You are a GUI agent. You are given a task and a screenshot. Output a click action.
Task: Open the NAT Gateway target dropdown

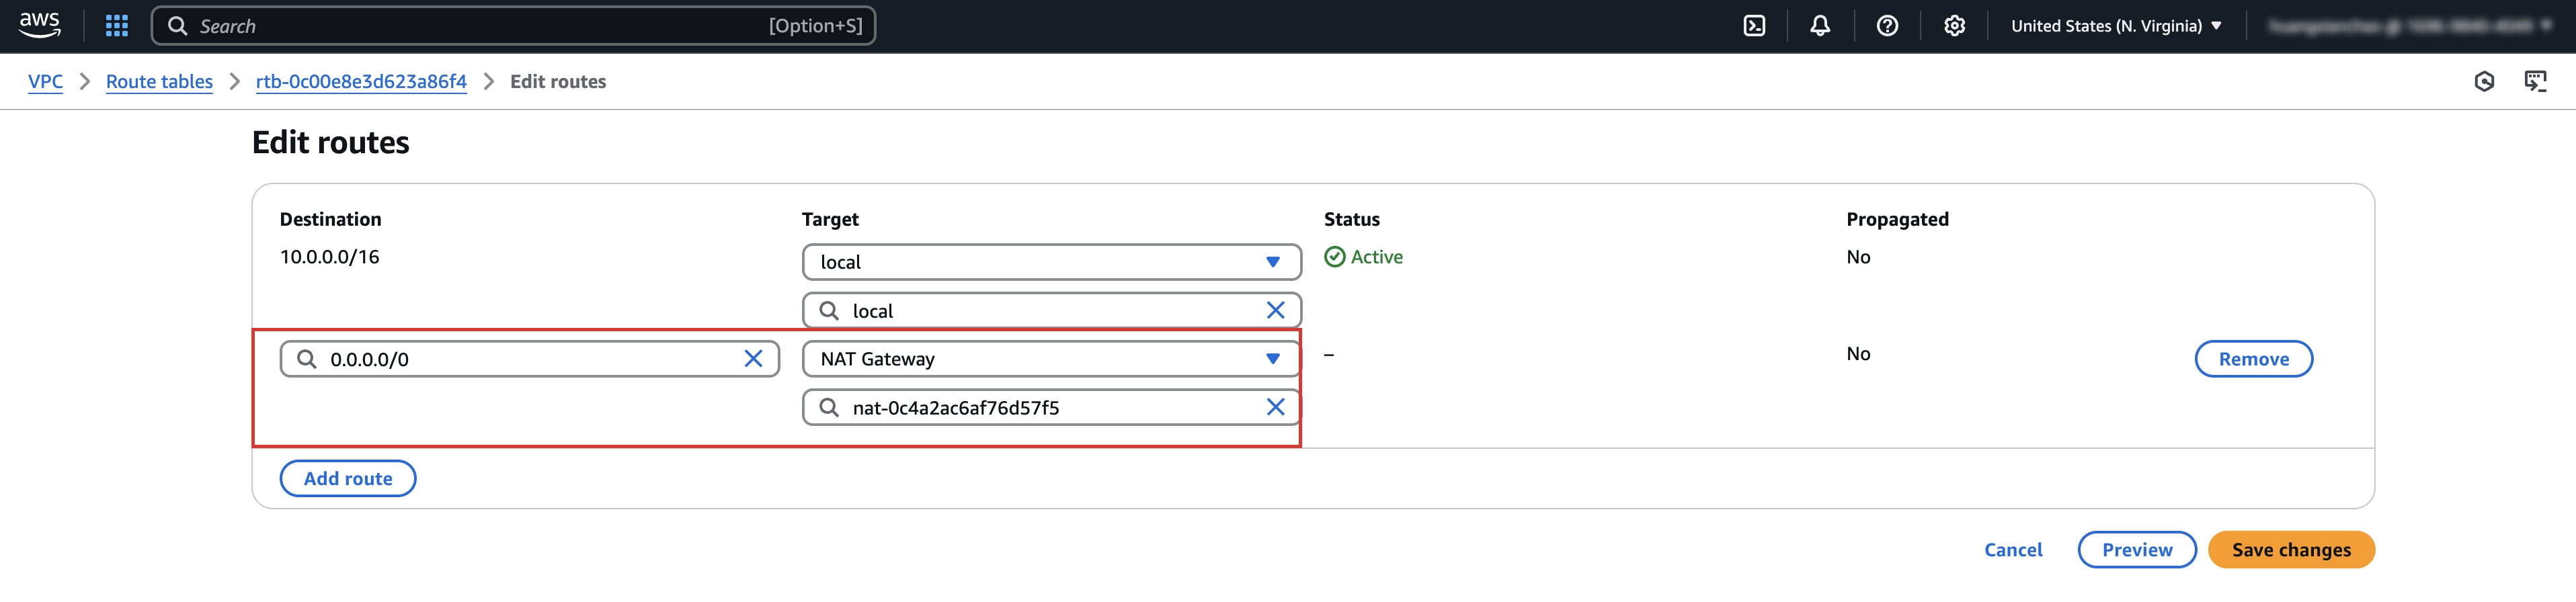(x=1051, y=359)
